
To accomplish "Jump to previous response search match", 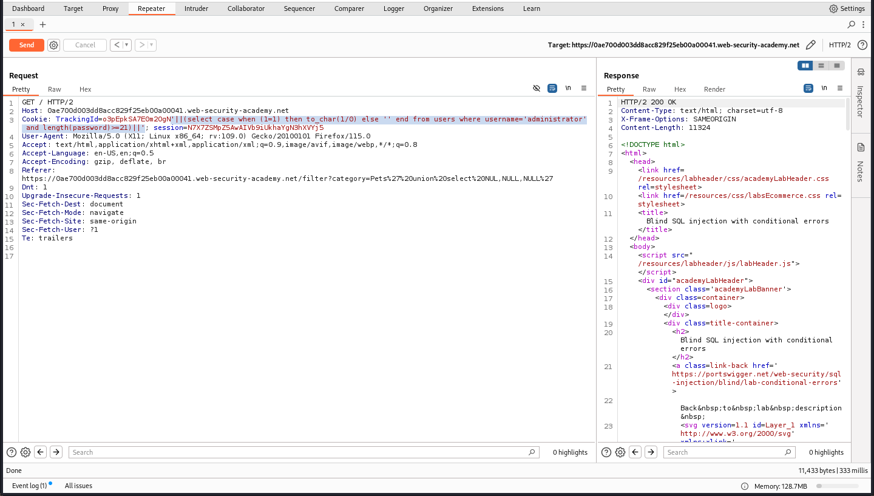I will click(635, 452).
